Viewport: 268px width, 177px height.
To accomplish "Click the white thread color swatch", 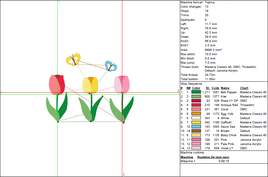I will coord(196,118).
